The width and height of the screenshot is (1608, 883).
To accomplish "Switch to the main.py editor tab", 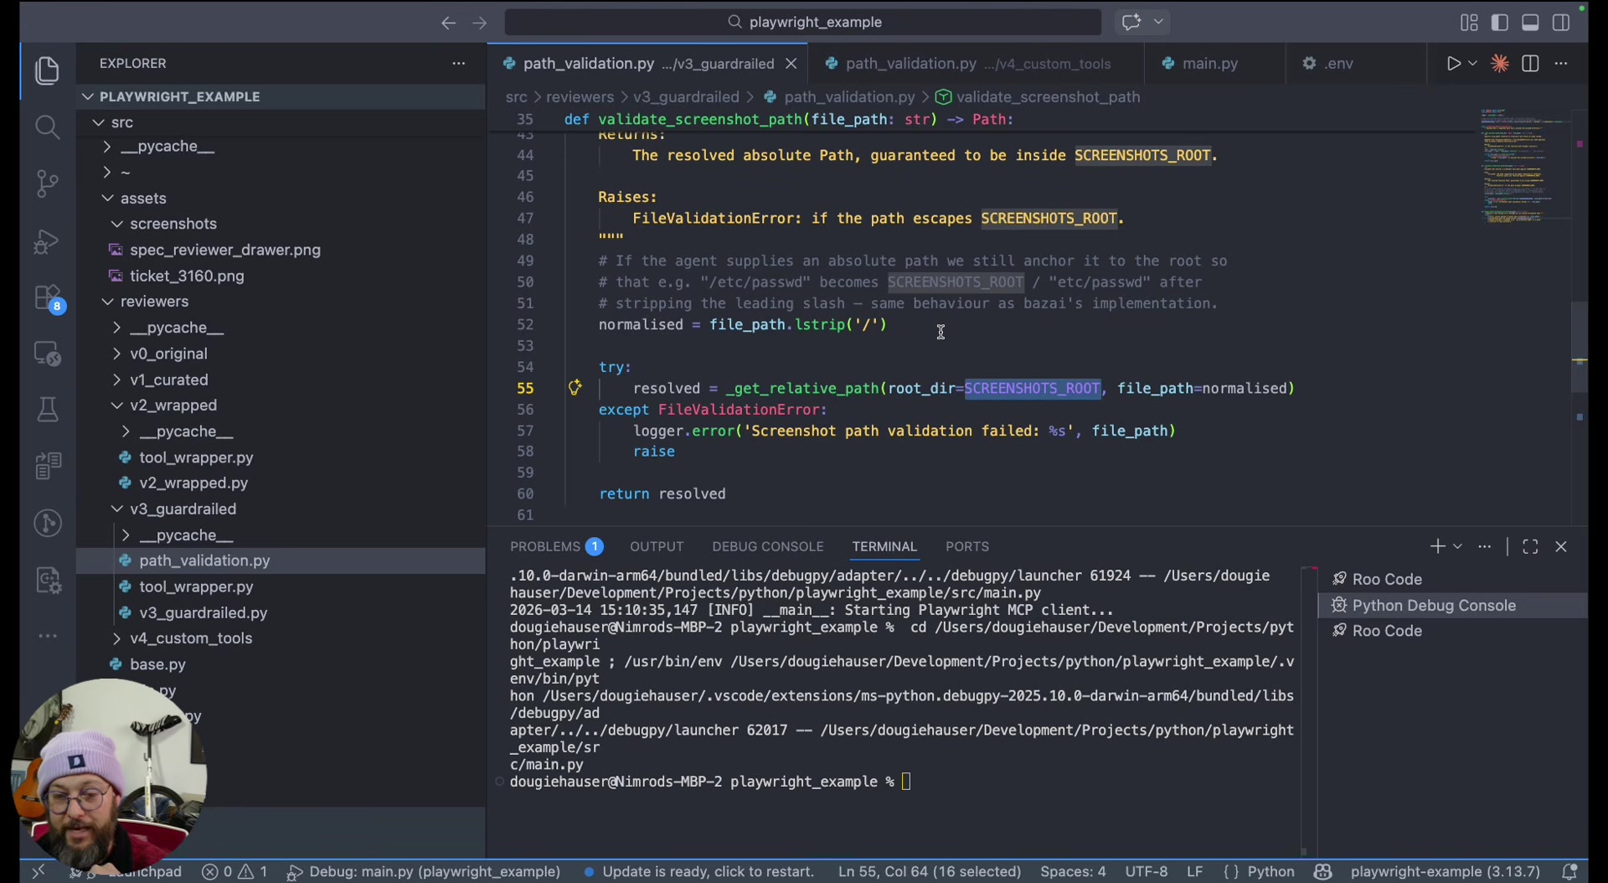I will pos(1211,63).
